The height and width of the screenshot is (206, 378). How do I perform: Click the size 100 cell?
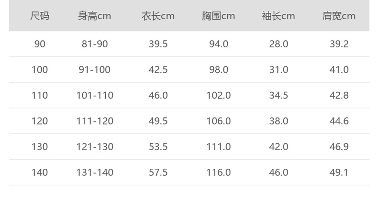40,70
